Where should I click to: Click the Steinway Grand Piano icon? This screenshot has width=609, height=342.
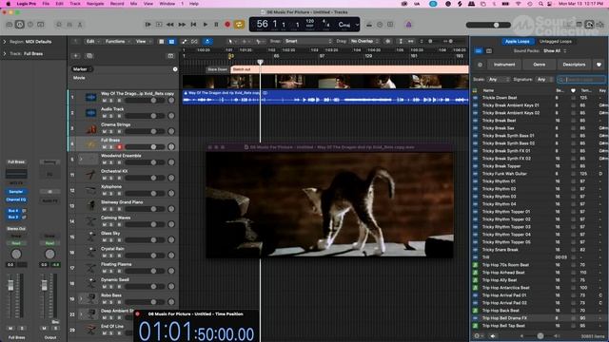tap(91, 206)
